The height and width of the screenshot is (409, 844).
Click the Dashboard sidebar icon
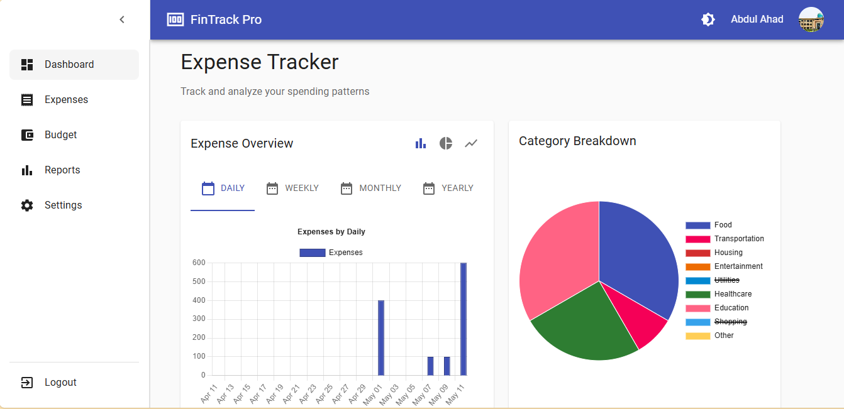click(27, 64)
